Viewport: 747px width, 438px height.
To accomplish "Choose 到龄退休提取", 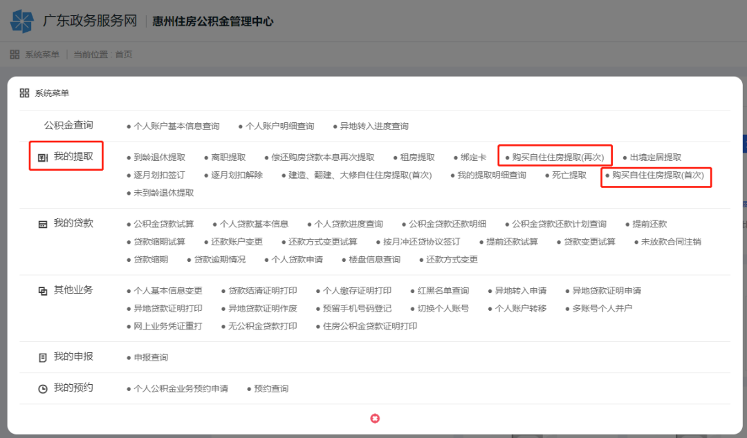I will point(159,158).
